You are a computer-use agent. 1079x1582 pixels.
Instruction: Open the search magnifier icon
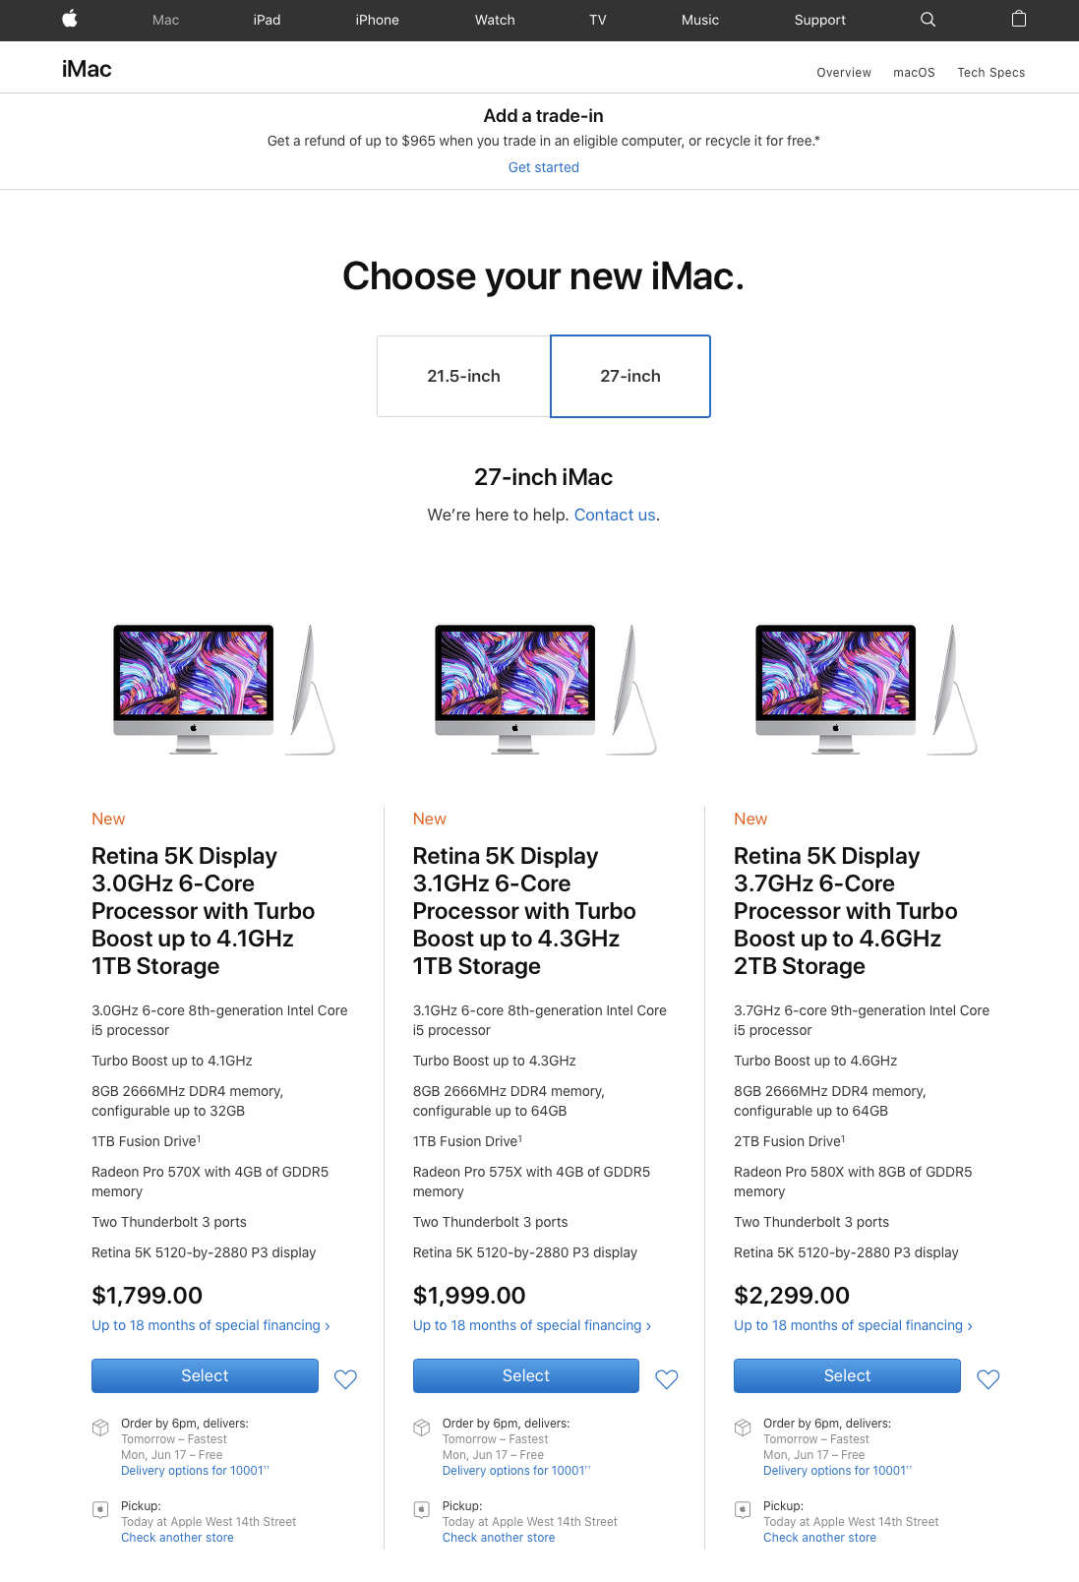click(928, 19)
